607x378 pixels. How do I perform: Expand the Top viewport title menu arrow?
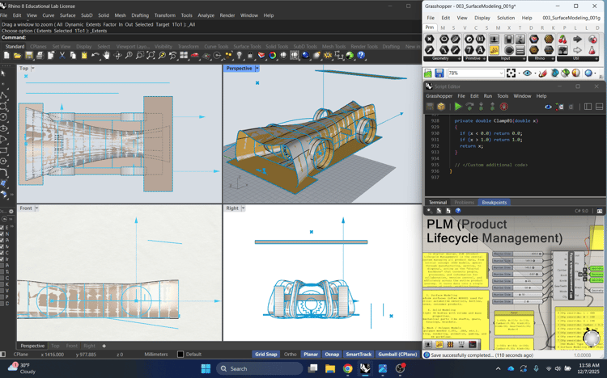click(33, 69)
